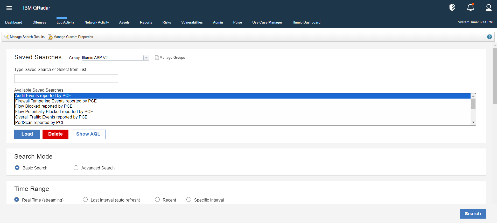Open the Network Activity tab

coord(97,23)
